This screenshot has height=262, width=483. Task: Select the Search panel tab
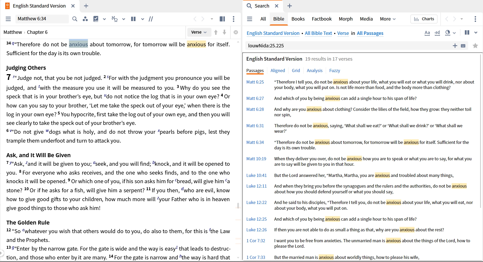pyautogui.click(x=262, y=6)
